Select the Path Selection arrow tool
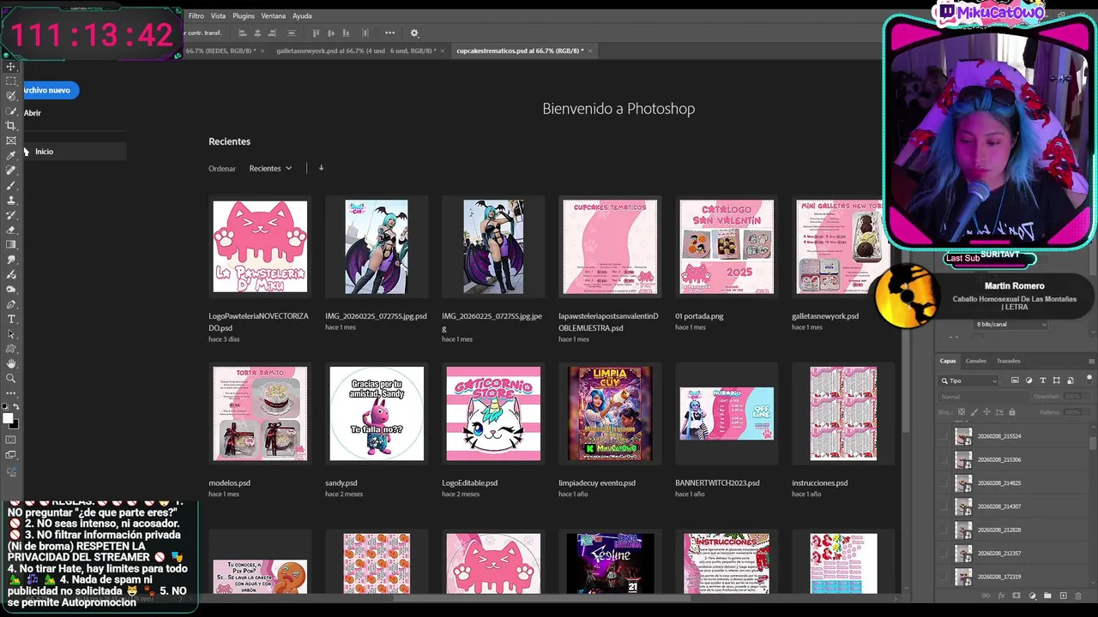 click(x=11, y=333)
